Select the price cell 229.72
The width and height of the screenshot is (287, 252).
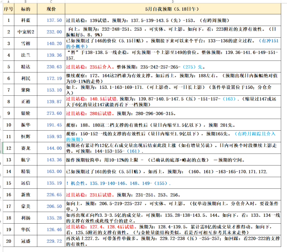[x=51, y=241]
